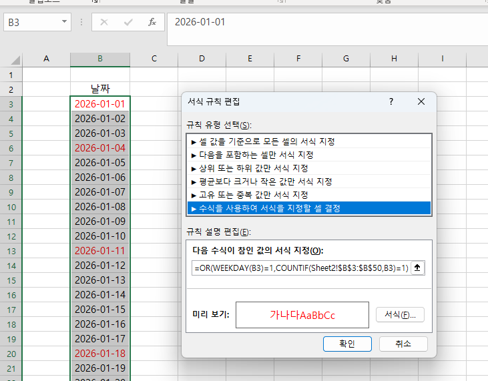
Task: Click the 확인 button
Action: 347,344
